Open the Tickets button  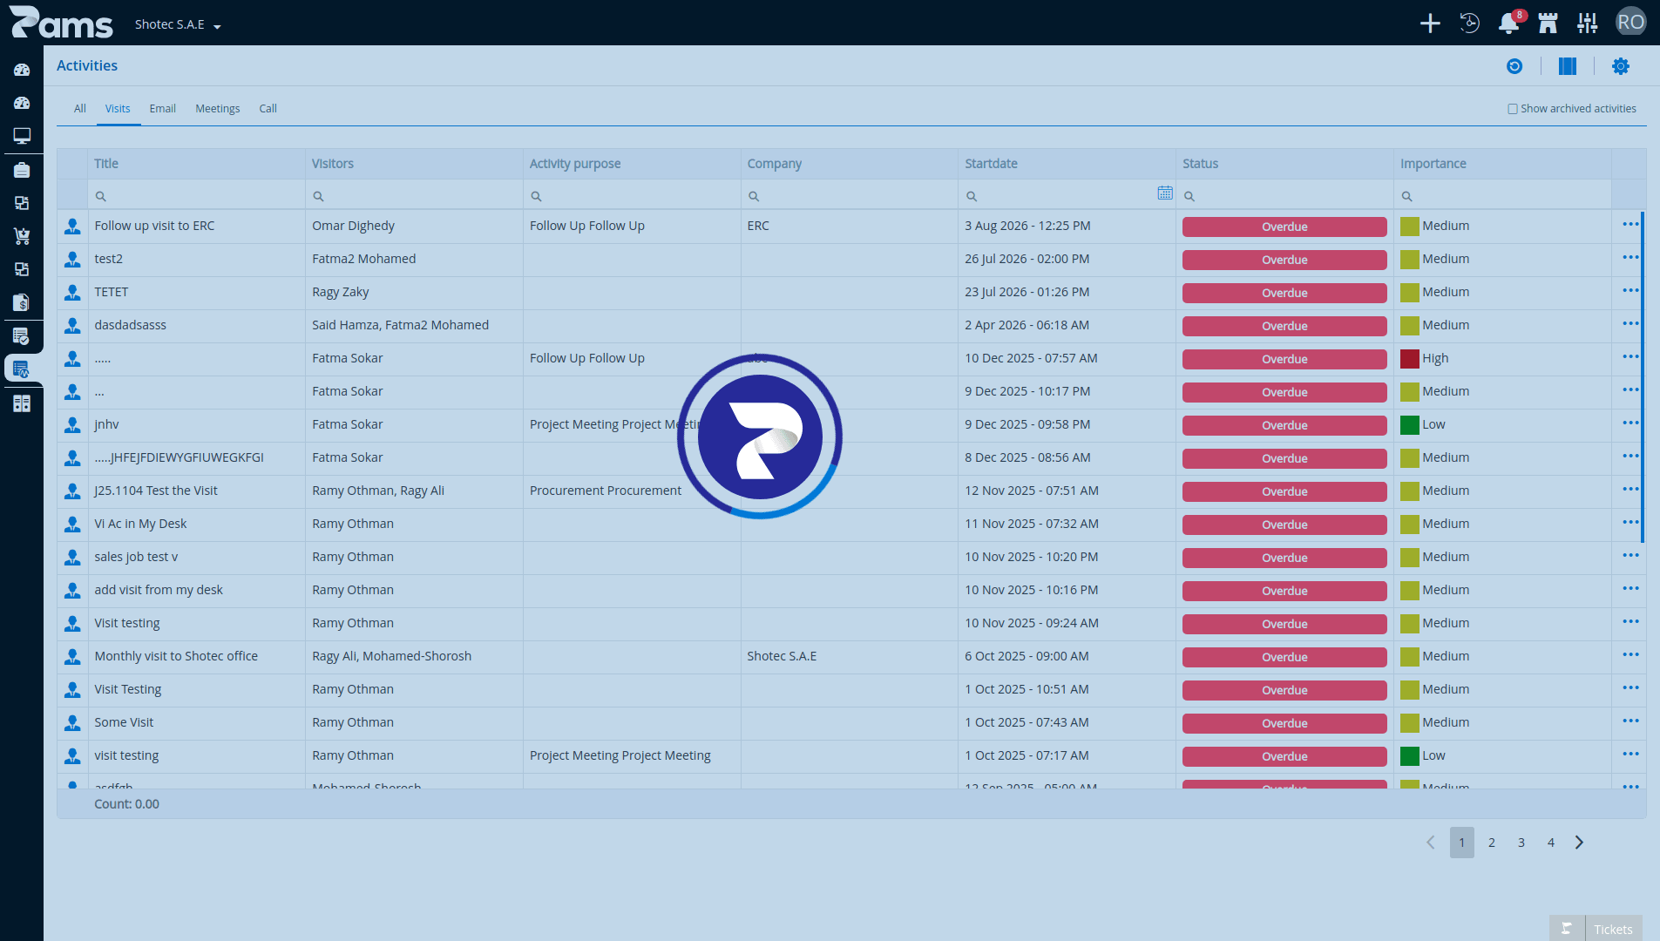pos(1613,929)
